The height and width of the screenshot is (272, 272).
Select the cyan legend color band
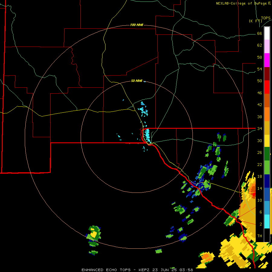[267, 222]
